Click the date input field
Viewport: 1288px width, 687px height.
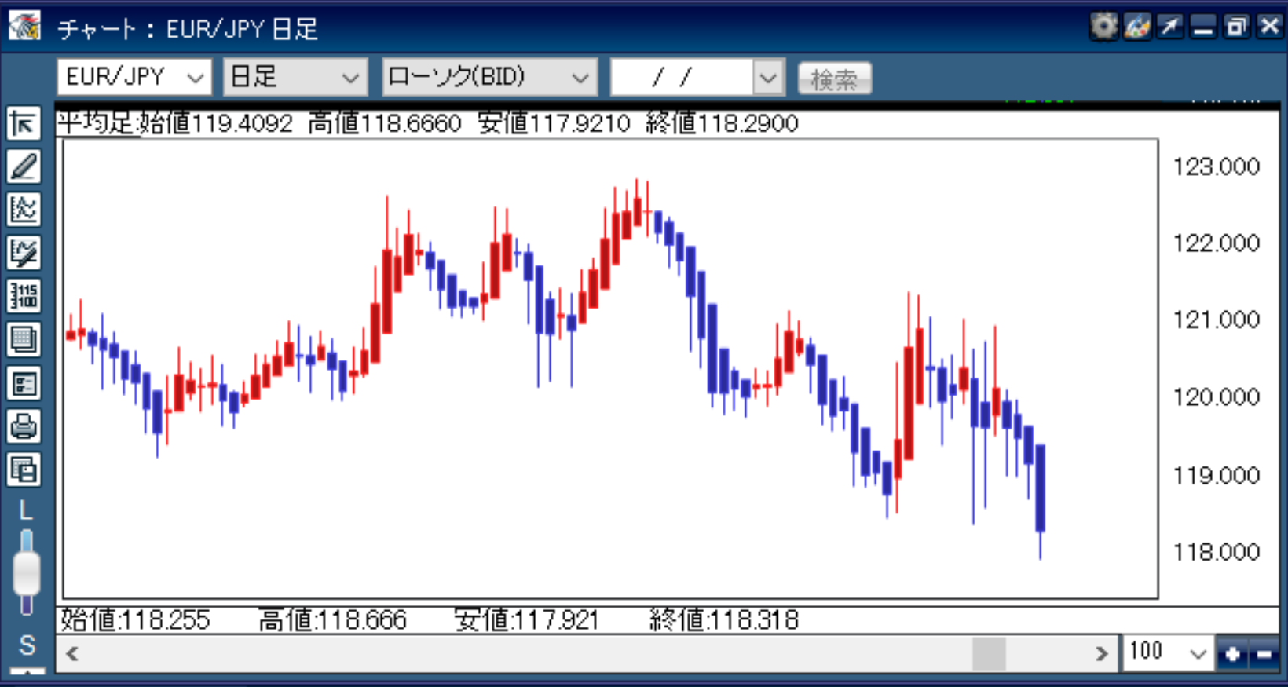pyautogui.click(x=682, y=78)
